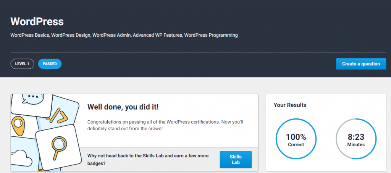Click the cloud illustration icon
The image size is (391, 173).
(21, 158)
